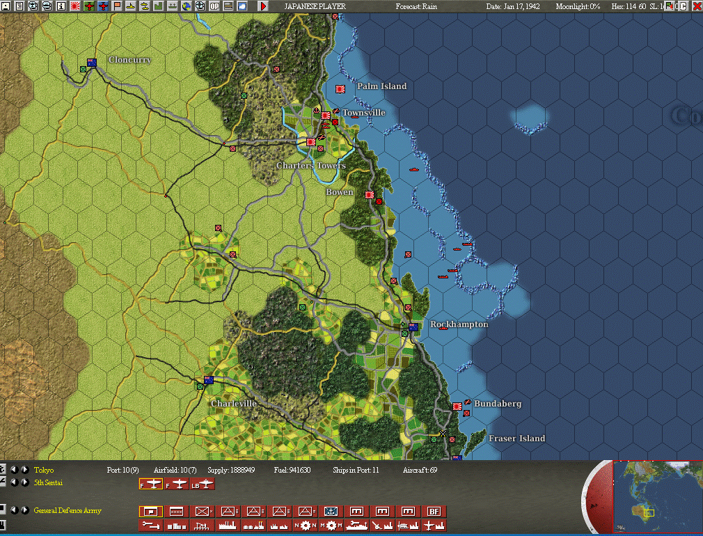Click the truck vehicle factory industry icon
The width and height of the screenshot is (703, 536).
click(408, 526)
